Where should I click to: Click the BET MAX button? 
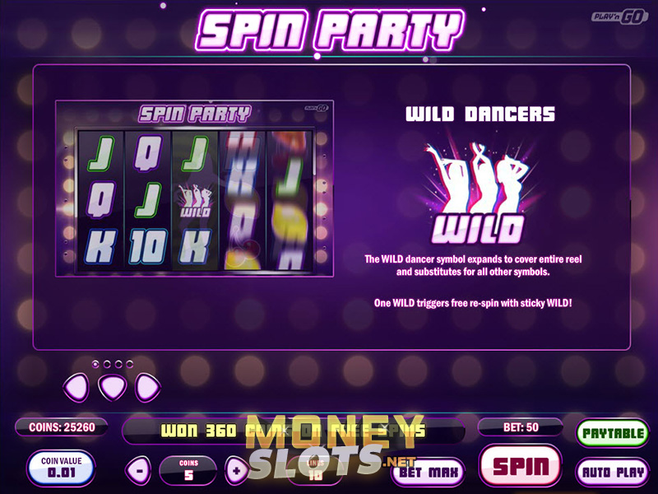coord(429,472)
